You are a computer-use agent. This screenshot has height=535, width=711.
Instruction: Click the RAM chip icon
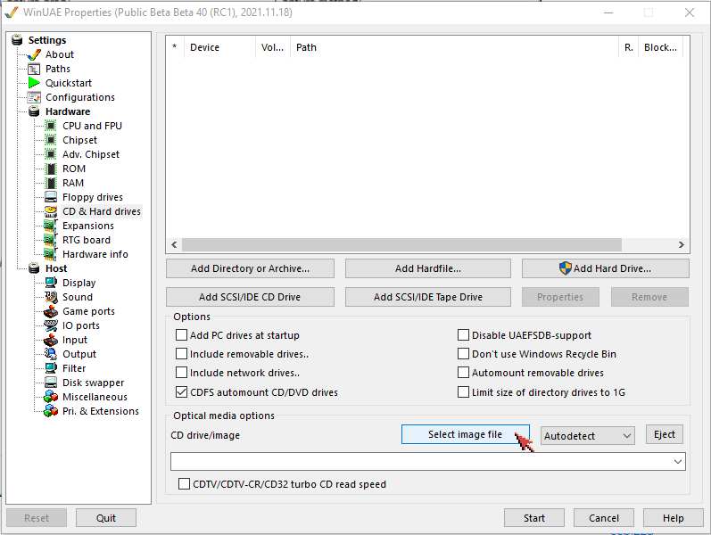(x=51, y=183)
